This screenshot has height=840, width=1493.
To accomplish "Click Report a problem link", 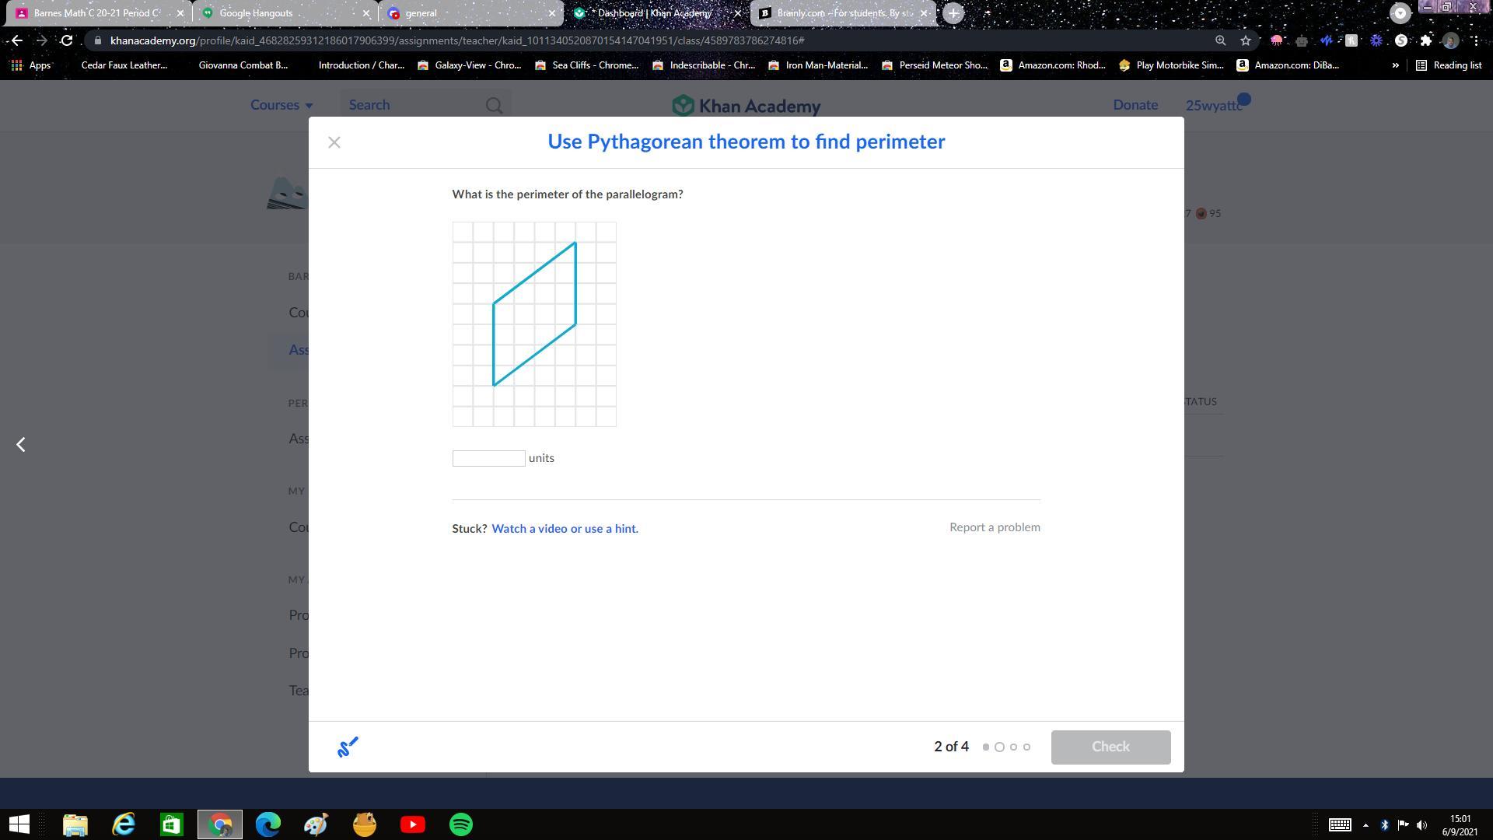I will 994,527.
